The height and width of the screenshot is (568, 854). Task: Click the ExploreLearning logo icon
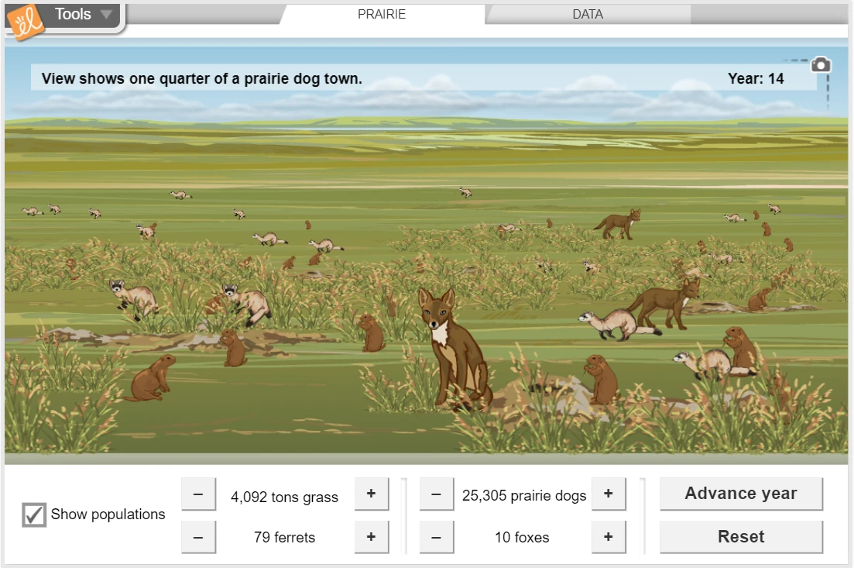(25, 22)
